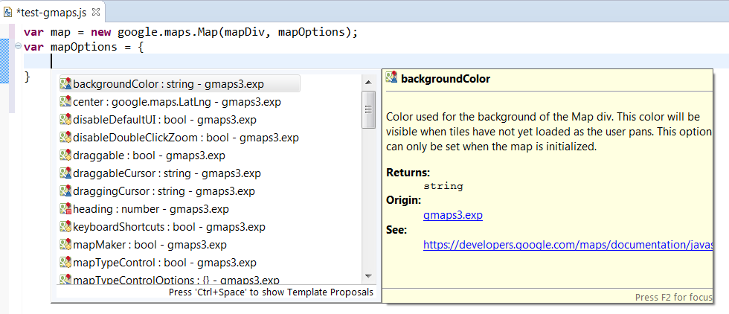Choose the mapMaker : bool proposal
The width and height of the screenshot is (729, 314).
pyautogui.click(x=143, y=245)
